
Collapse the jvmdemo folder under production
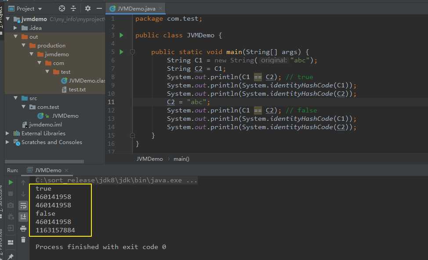(32, 54)
